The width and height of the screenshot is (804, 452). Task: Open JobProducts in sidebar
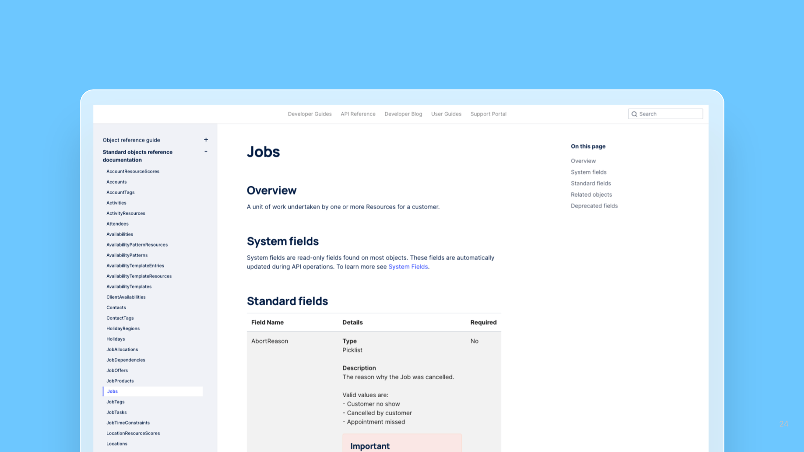click(120, 381)
